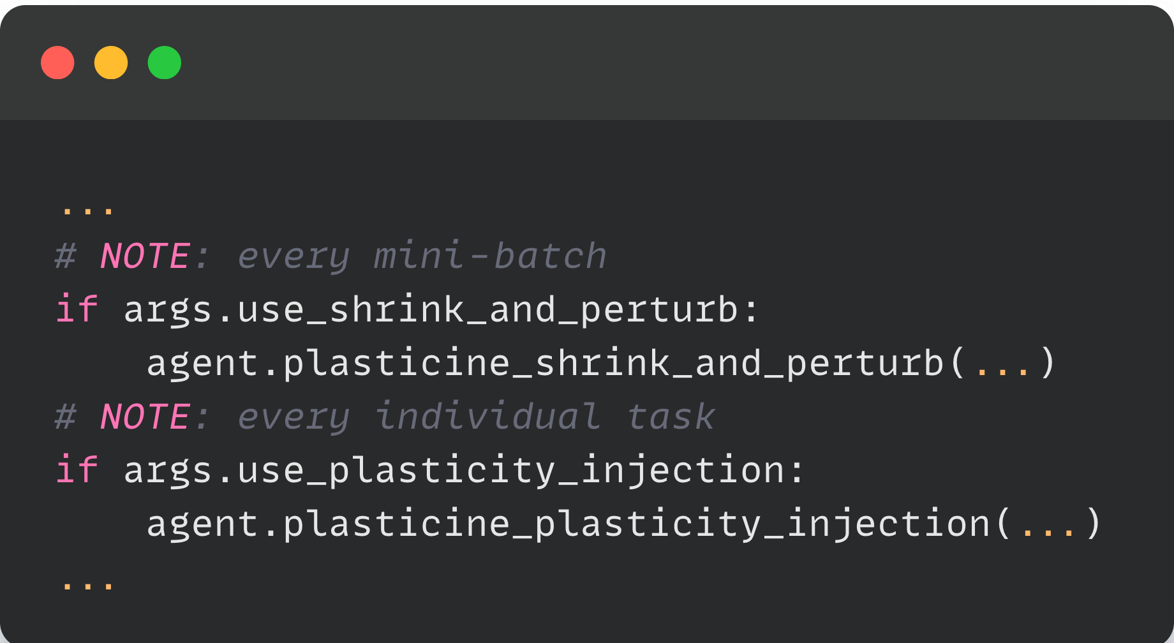Image resolution: width=1174 pixels, height=643 pixels.
Task: Click the colon after use_plasticity_injection
Action: coord(797,472)
